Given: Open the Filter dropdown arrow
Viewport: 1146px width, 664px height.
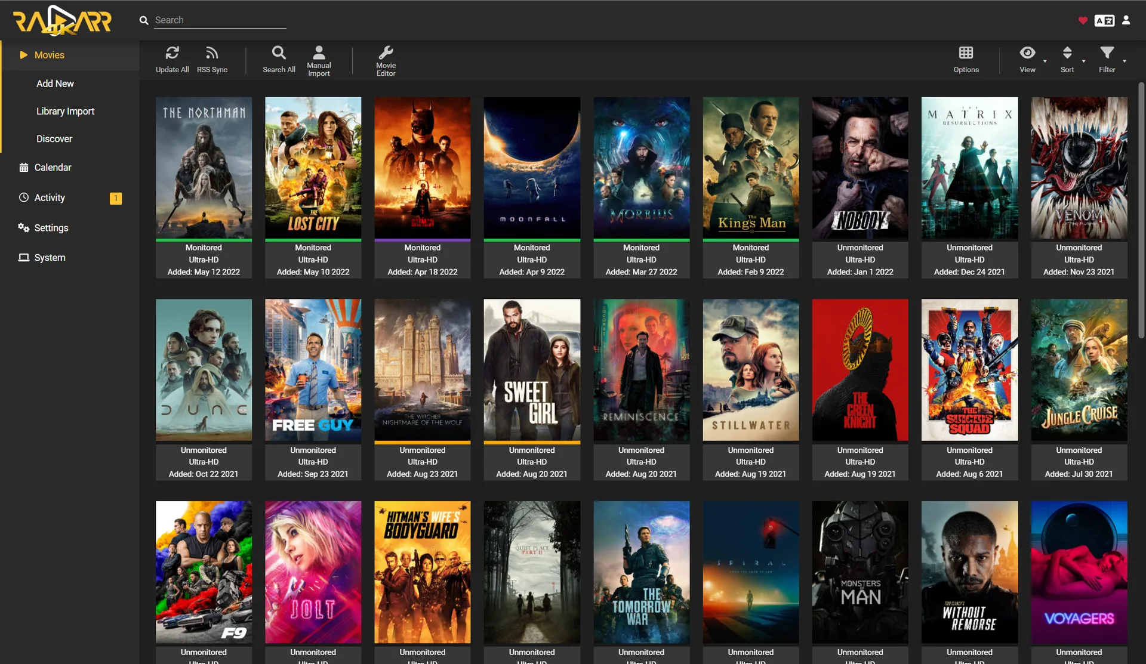Looking at the screenshot, I should click(1125, 60).
